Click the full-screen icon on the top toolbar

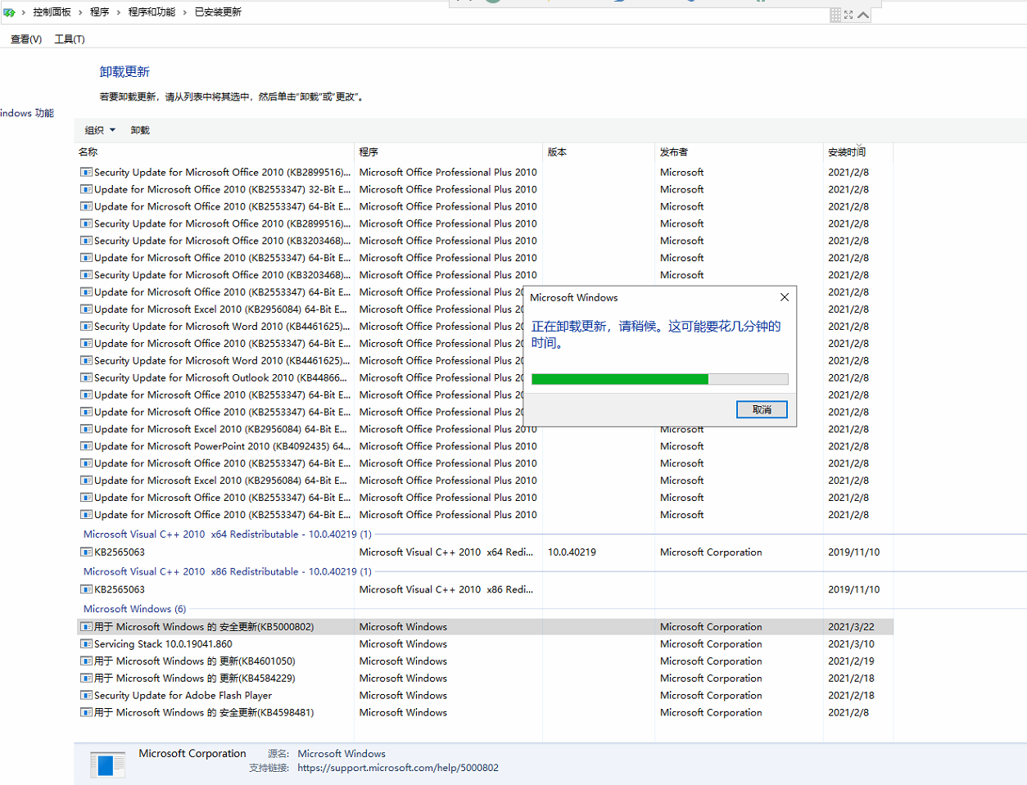pos(848,15)
